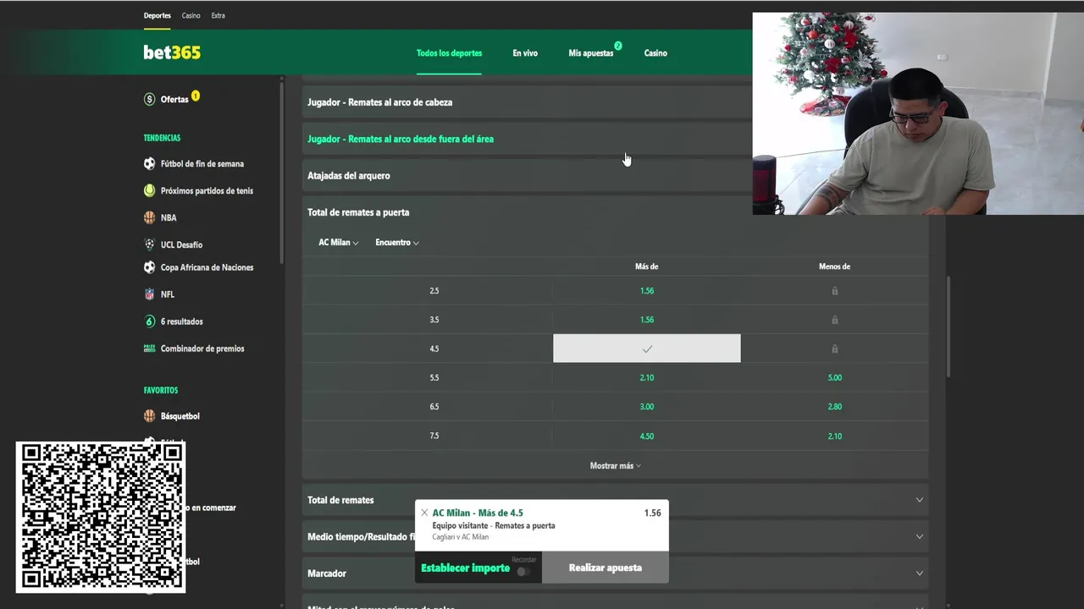Image resolution: width=1084 pixels, height=609 pixels.
Task: Expand Jugador - Remates al arco de cabeza
Action: [527, 102]
